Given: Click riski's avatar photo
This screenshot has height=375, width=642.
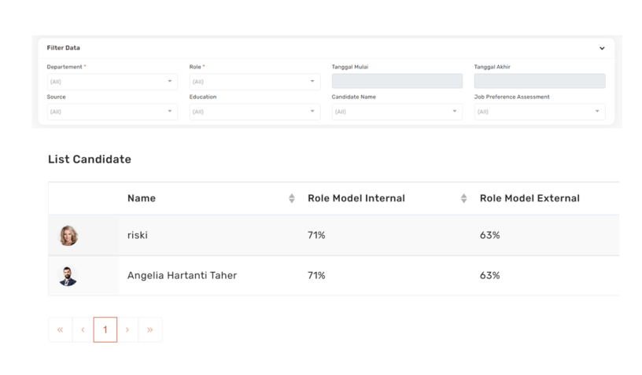Looking at the screenshot, I should [x=68, y=236].
